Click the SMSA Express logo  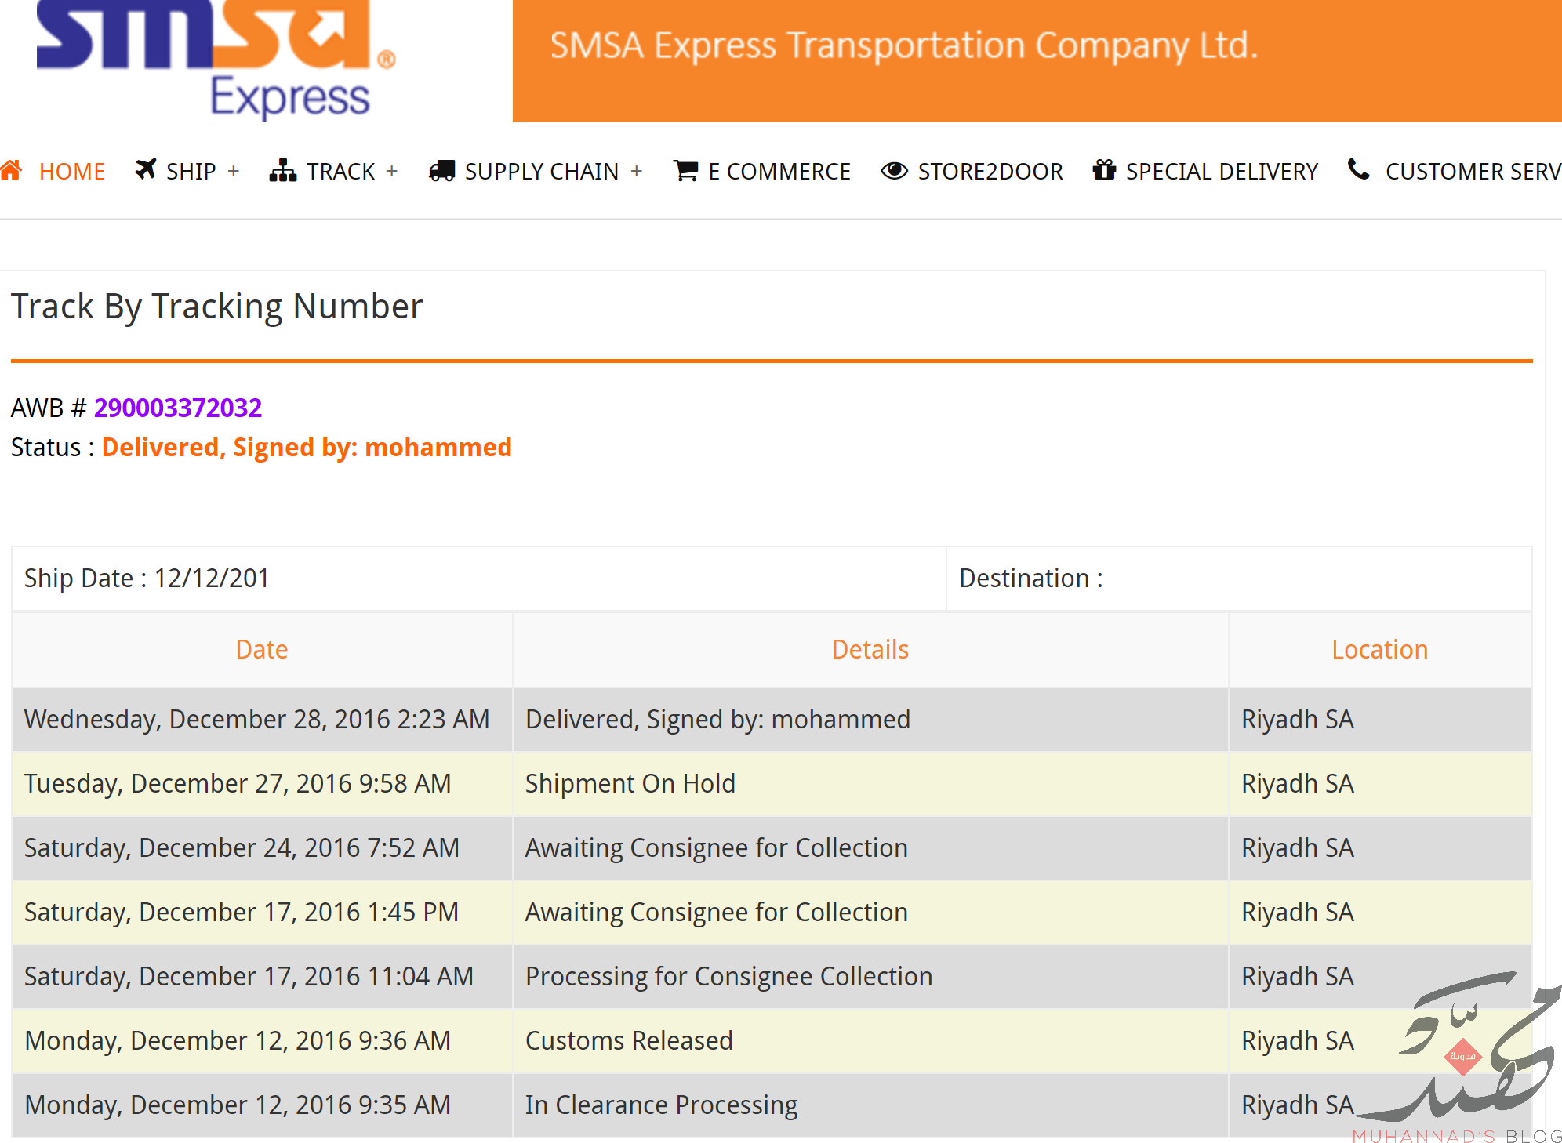click(216, 60)
